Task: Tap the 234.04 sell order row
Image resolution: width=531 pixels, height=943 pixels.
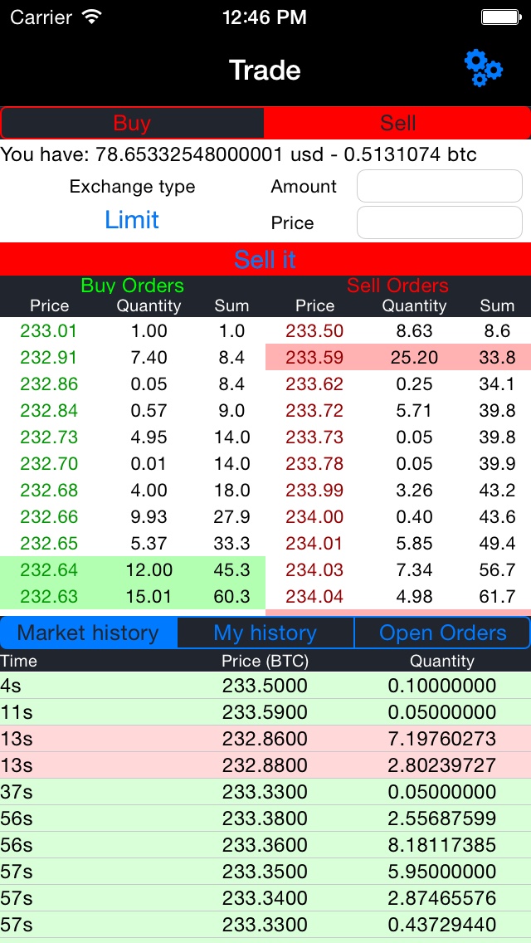Action: [x=398, y=597]
